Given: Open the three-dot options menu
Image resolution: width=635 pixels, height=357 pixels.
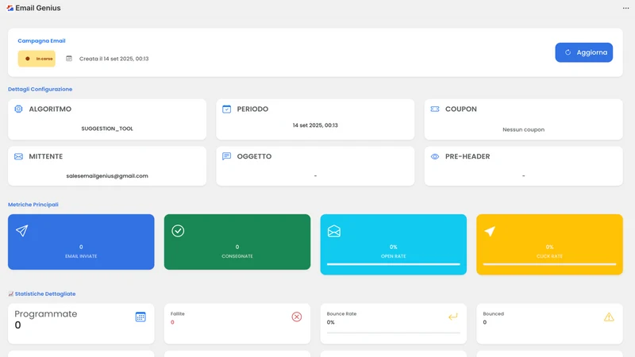Looking at the screenshot, I should (x=625, y=8).
